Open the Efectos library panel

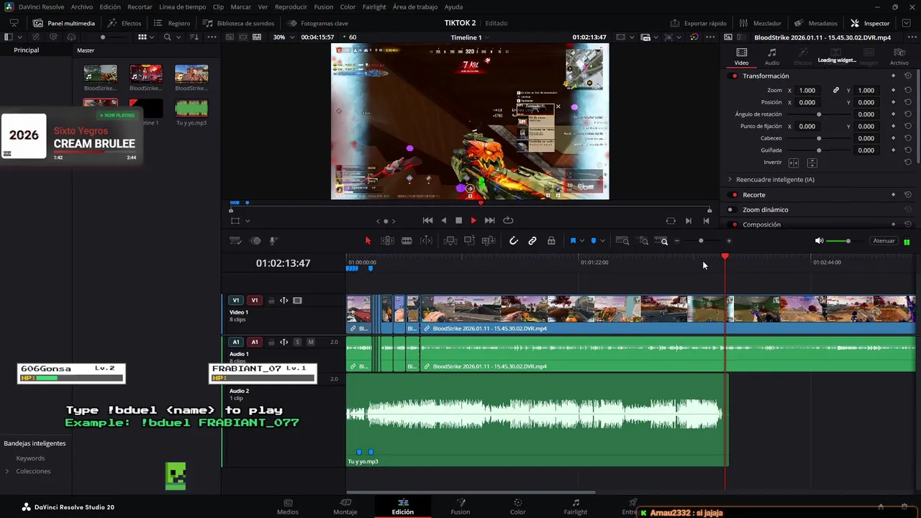point(125,23)
